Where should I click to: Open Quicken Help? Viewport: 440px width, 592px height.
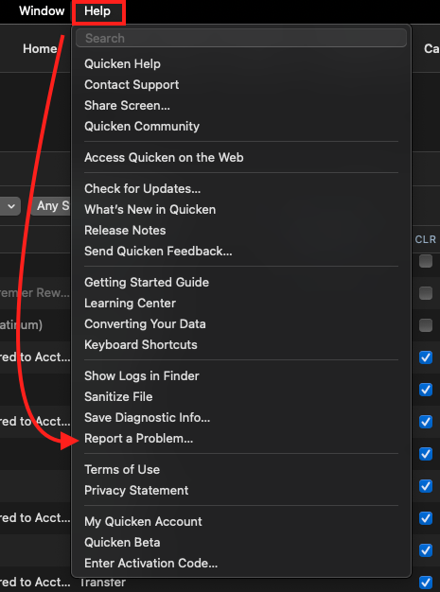click(122, 63)
